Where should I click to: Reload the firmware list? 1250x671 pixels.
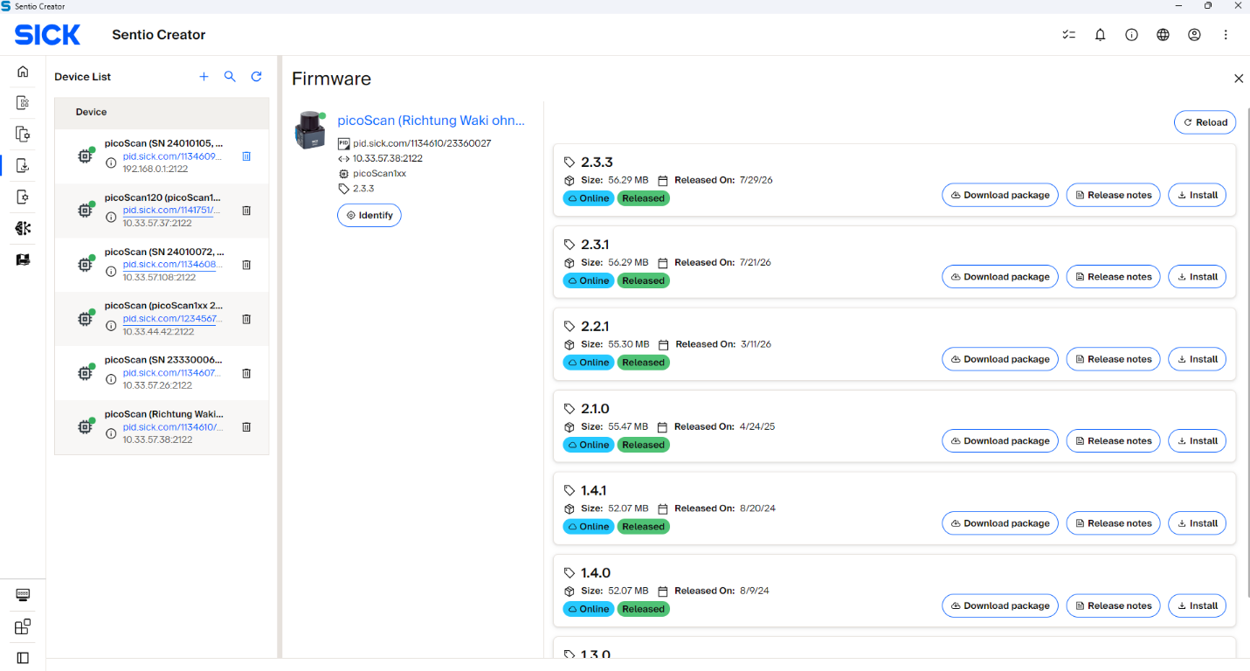coord(1205,122)
